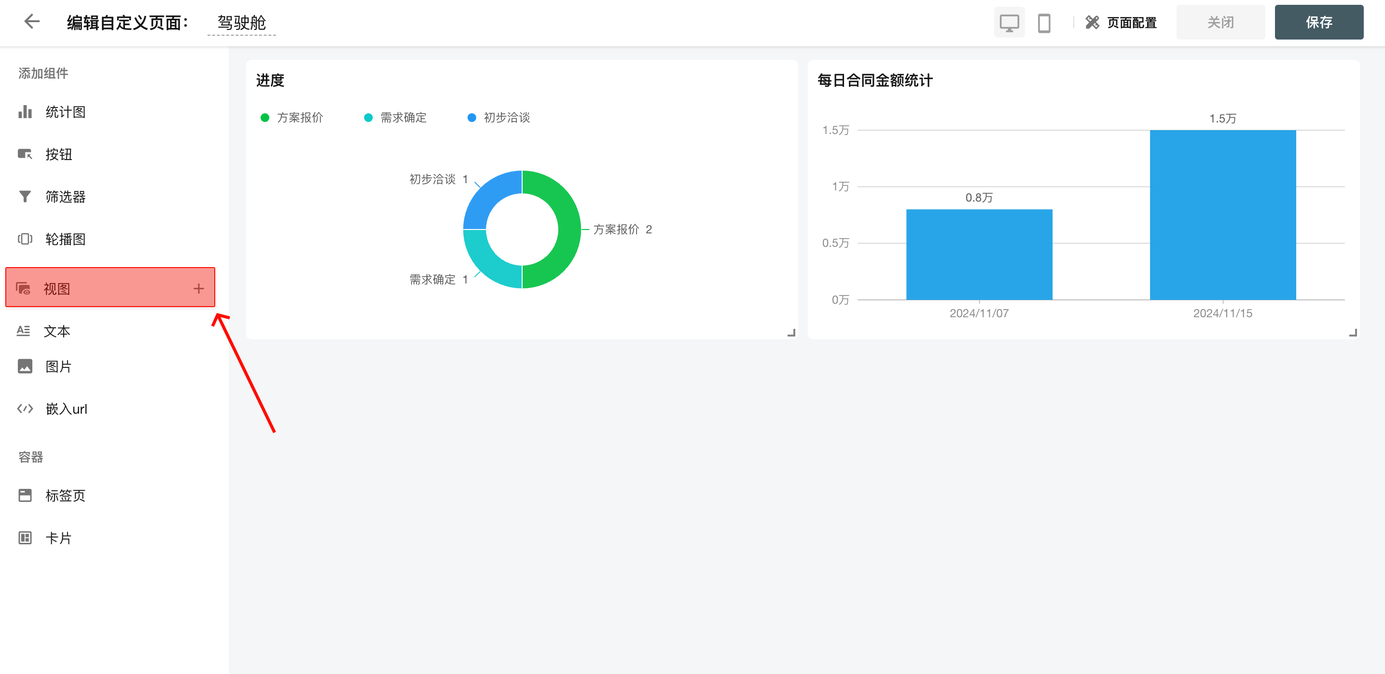The image size is (1385, 674).
Task: Click the plus icon on 视图
Action: 198,289
